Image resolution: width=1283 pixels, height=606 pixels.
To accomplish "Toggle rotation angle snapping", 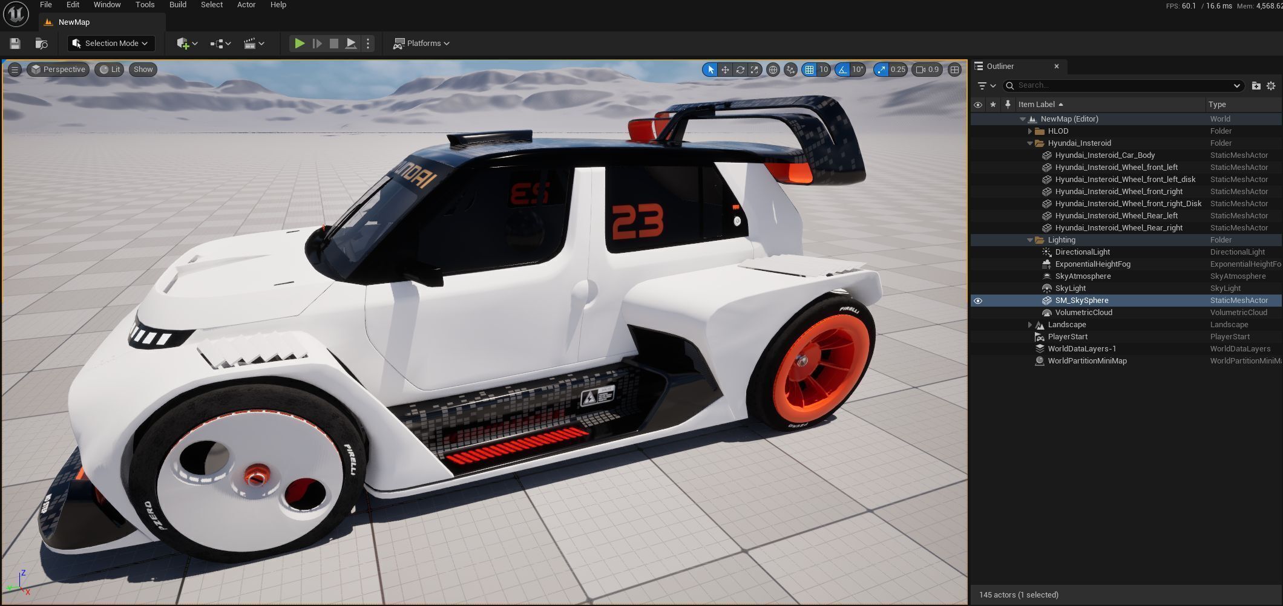I will coord(842,70).
